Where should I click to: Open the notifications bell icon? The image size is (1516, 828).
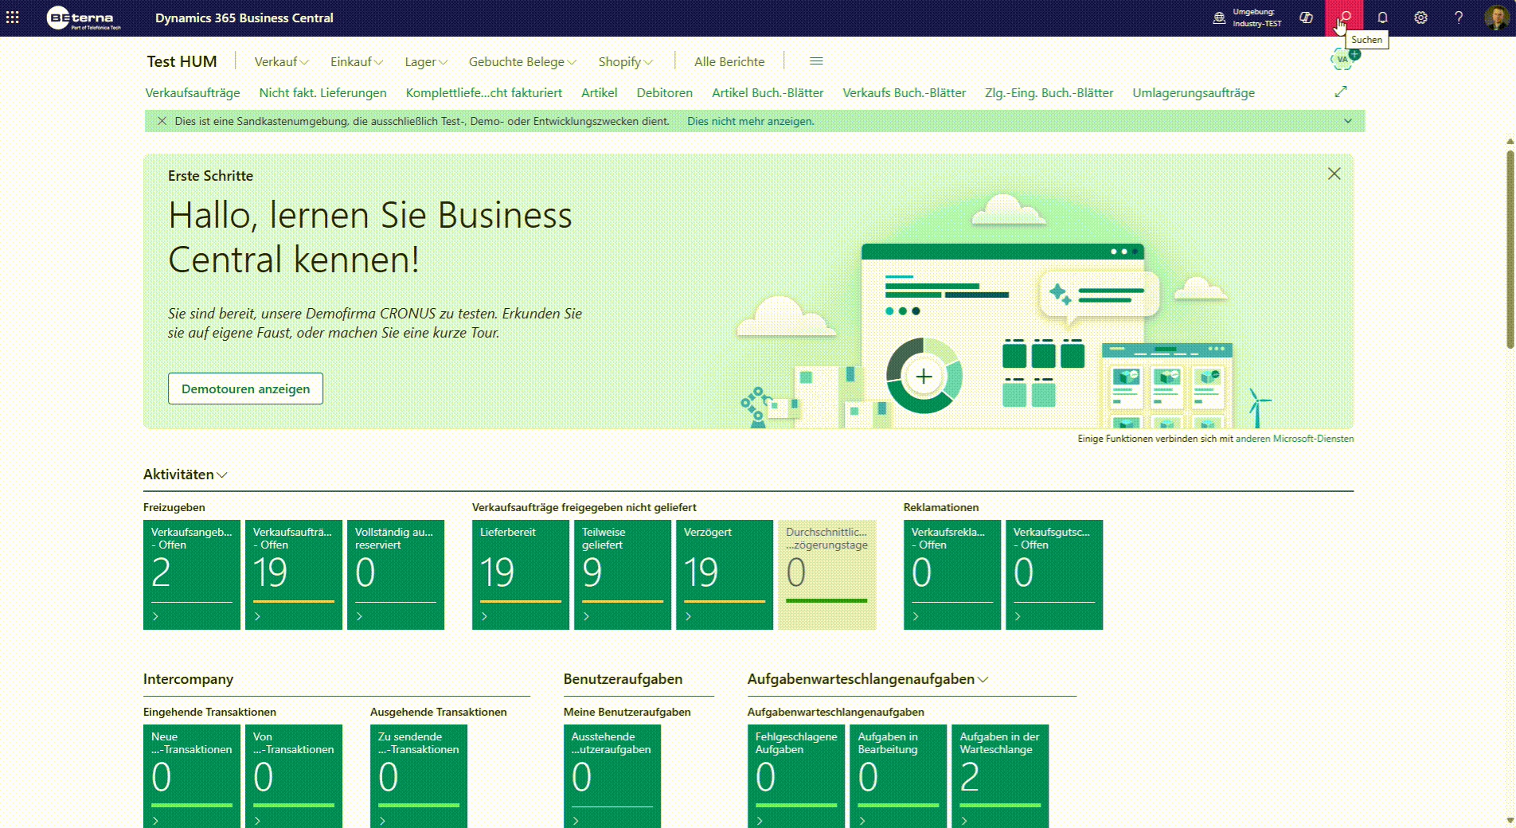pos(1382,18)
